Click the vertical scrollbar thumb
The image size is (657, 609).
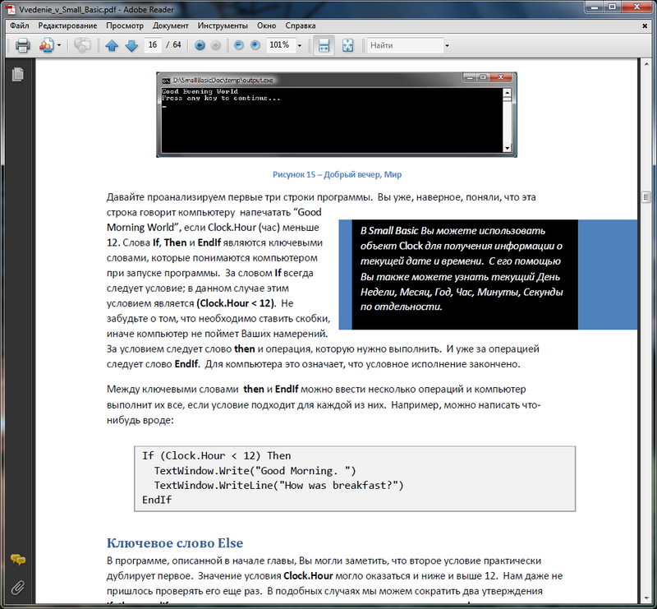[x=646, y=196]
